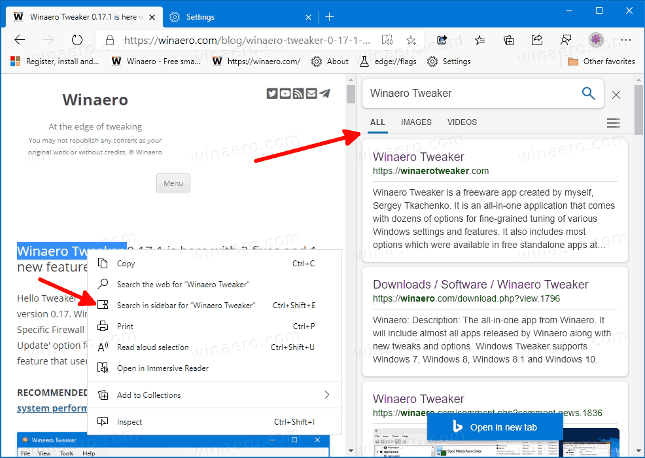
Task: Close the sidebar search panel
Action: (x=616, y=95)
